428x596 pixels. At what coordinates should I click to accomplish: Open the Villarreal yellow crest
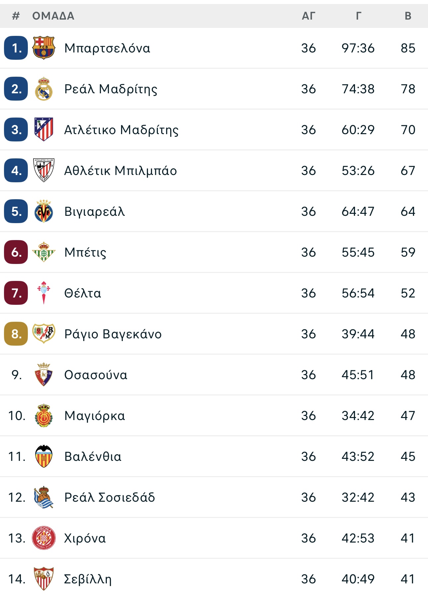[x=43, y=211]
